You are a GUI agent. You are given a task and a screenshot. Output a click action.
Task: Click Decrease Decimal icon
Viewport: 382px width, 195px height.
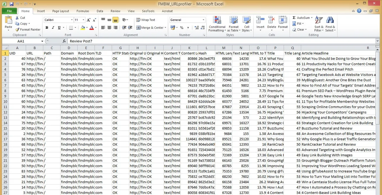[202, 28]
